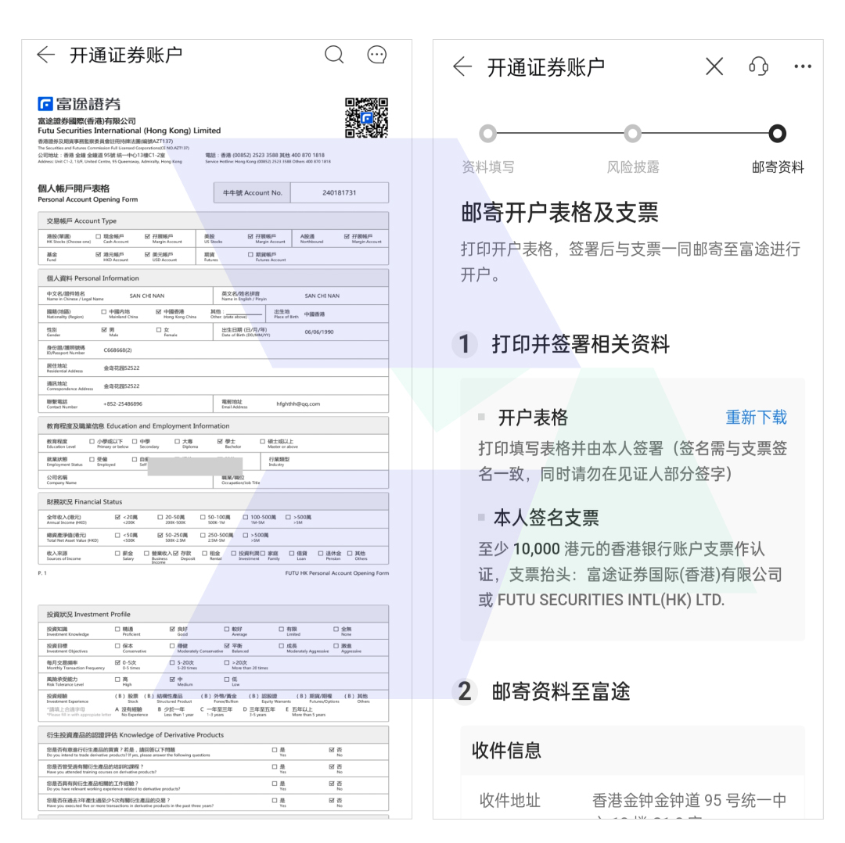Tick the Futures Account checkbox

250,254
